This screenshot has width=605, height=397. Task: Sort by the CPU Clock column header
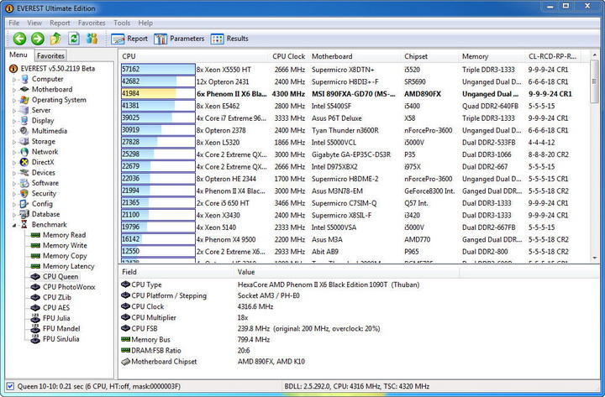(288, 56)
